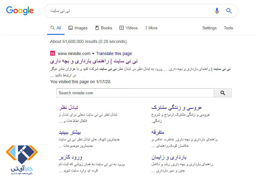256x182 pixels.
Task: Open the More search categories menu
Action: click(x=151, y=28)
